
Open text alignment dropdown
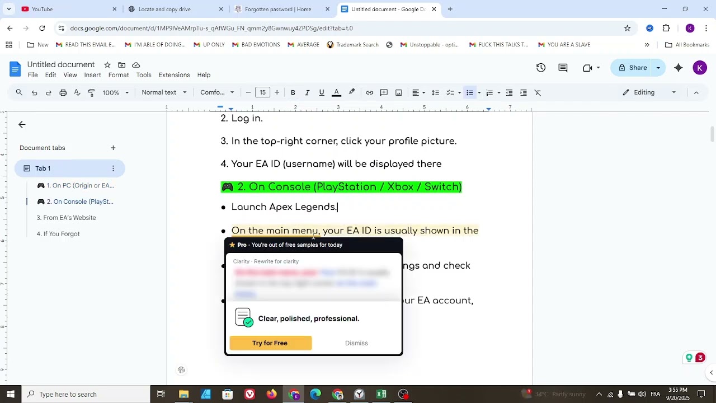pos(418,92)
